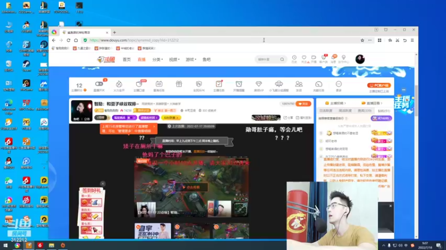Open the user avatar in header
Image resolution: width=446 pixels, height=250 pixels.
[360, 59]
